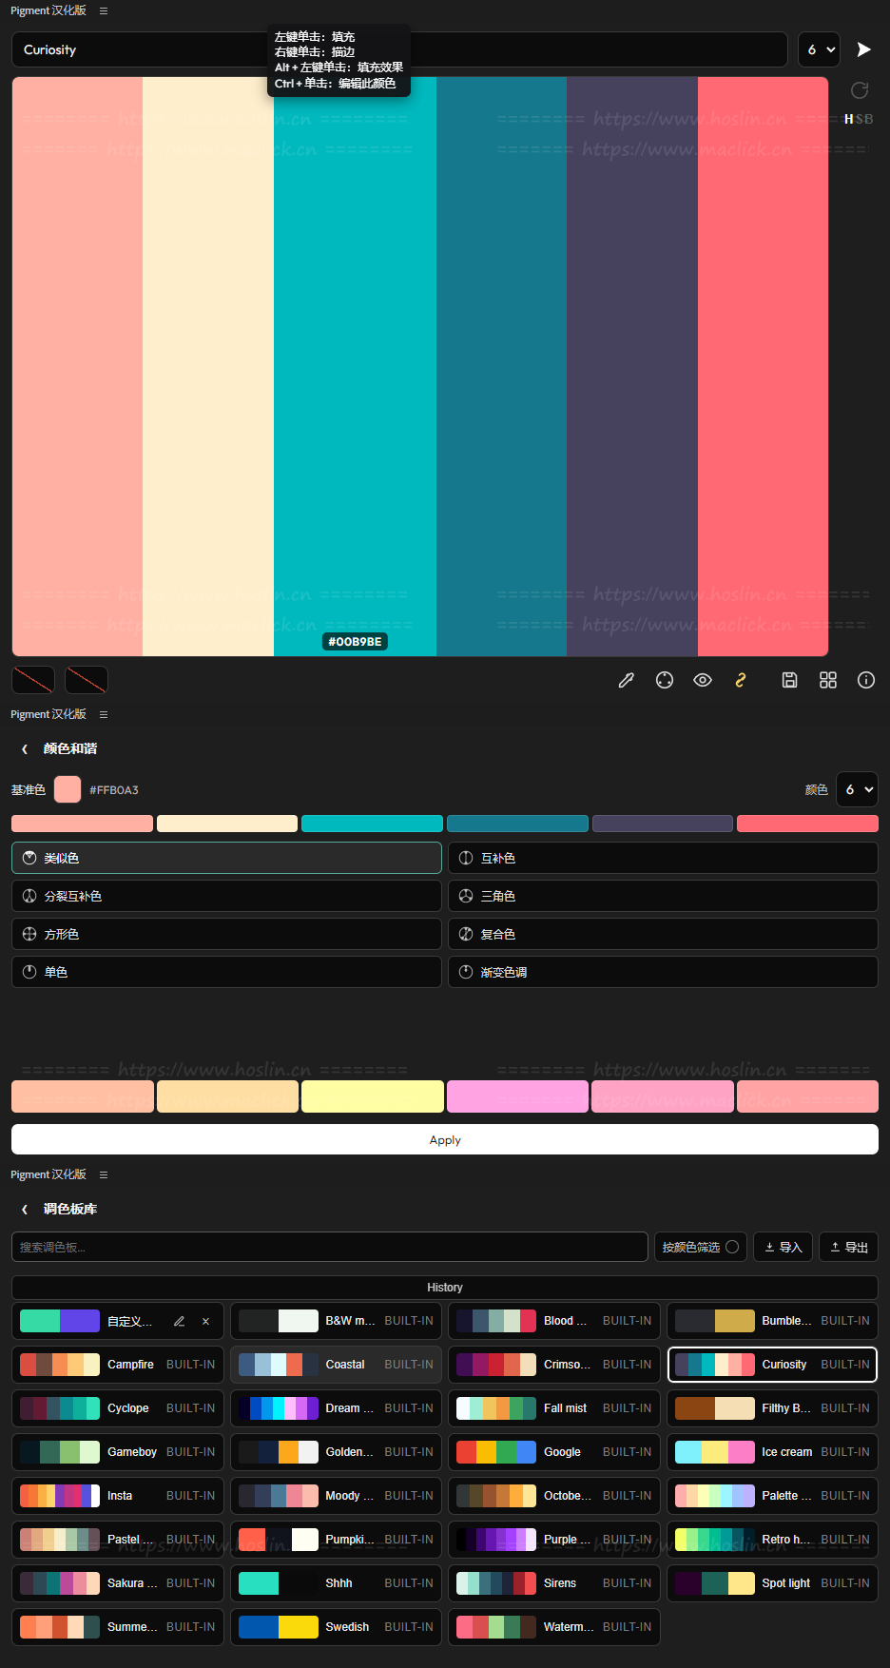890x1668 pixels.
Task: Select the Shhh palette
Action: [x=336, y=1583]
